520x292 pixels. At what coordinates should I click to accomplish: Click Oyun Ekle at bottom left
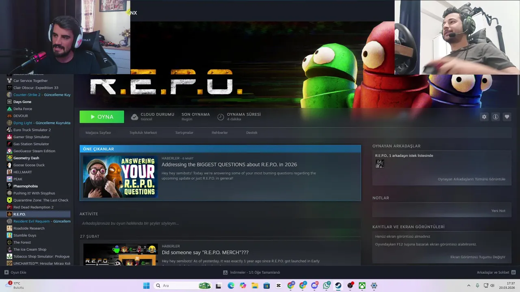(x=15, y=273)
